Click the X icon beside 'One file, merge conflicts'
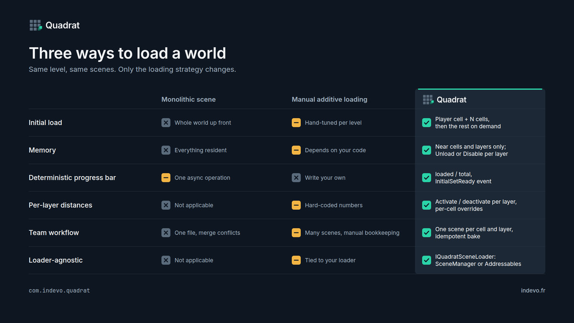This screenshot has width=574, height=323. pyautogui.click(x=166, y=233)
